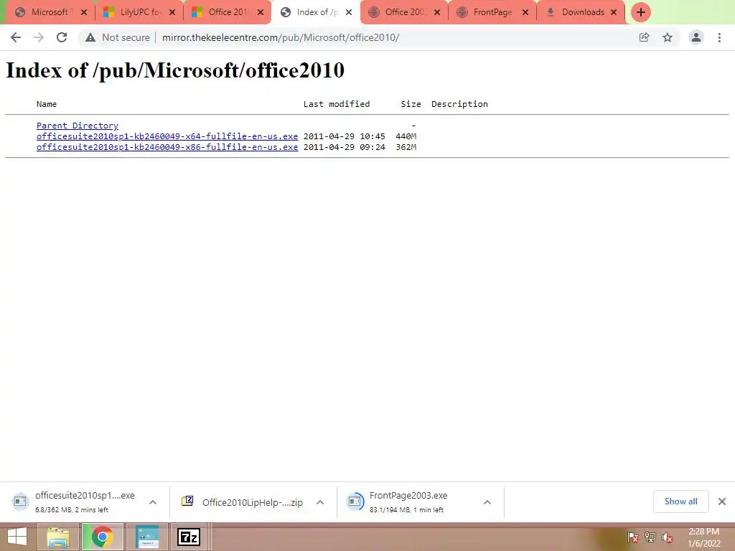This screenshot has width=735, height=551.
Task: Share this page using the share icon
Action: click(645, 37)
